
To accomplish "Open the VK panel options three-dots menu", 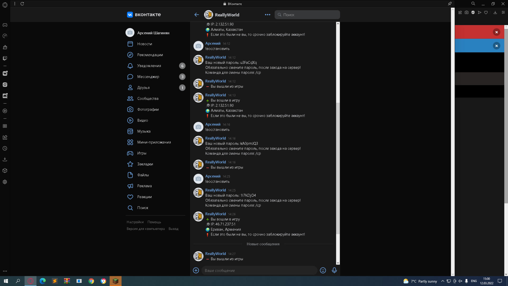I will point(15,4).
